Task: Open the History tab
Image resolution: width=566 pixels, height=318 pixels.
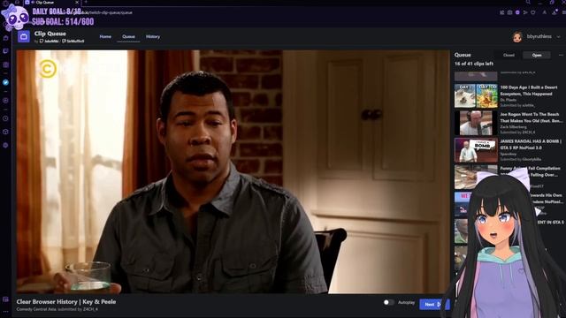Action: [x=153, y=36]
